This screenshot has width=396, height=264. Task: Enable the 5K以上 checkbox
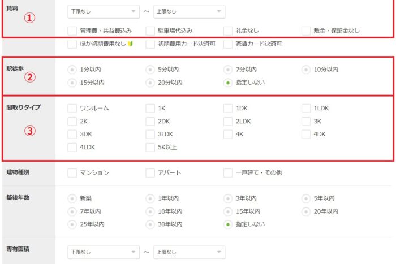click(150, 147)
